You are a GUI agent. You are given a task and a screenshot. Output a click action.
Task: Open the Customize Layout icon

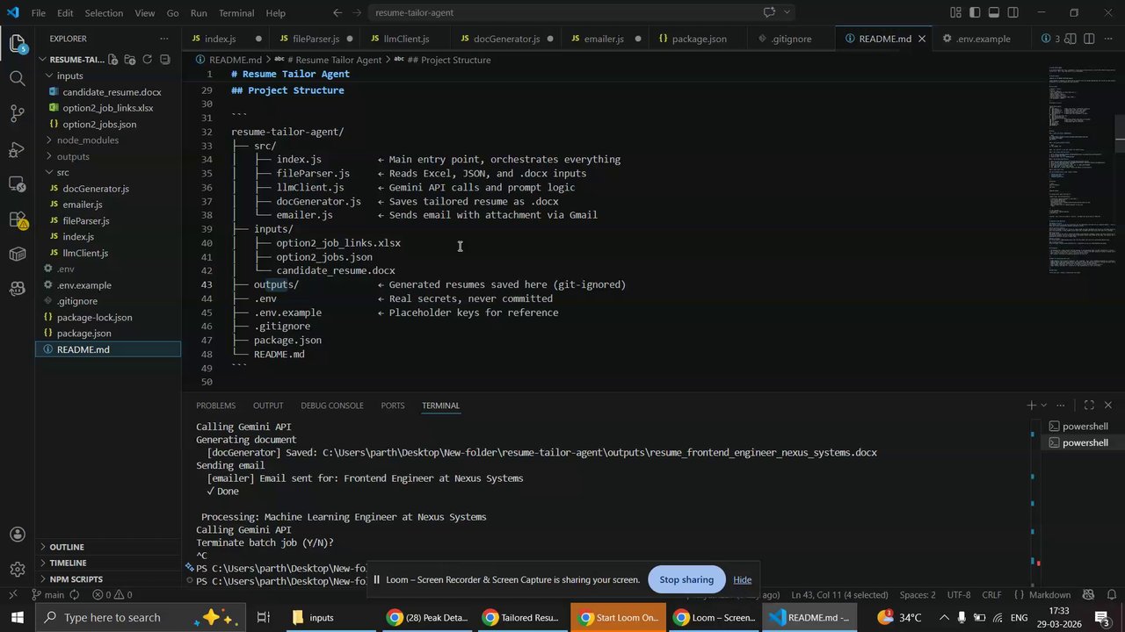pyautogui.click(x=955, y=12)
